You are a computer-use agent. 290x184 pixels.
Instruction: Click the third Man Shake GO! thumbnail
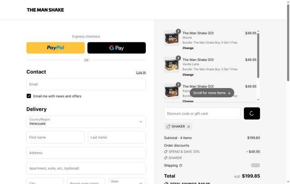click(x=172, y=91)
